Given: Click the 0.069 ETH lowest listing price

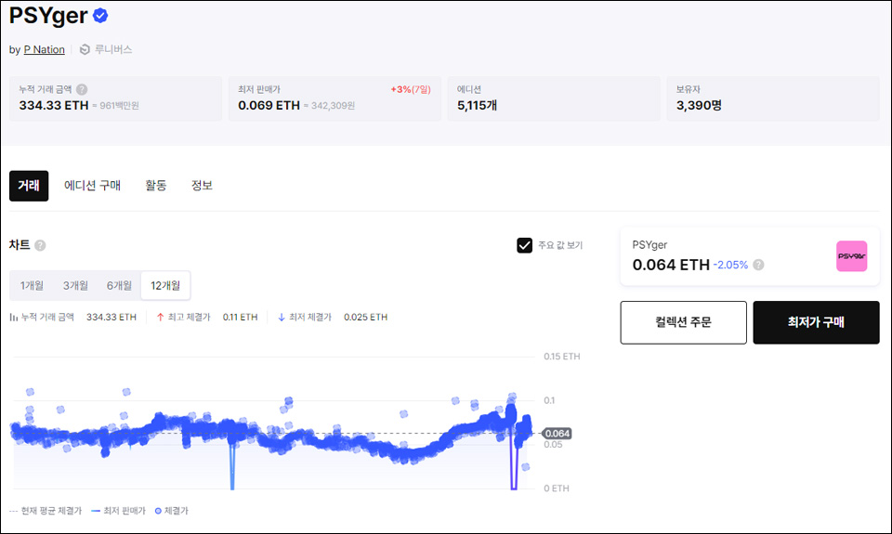Looking at the screenshot, I should 269,105.
